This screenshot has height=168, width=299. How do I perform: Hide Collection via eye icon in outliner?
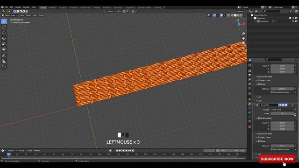[293, 18]
